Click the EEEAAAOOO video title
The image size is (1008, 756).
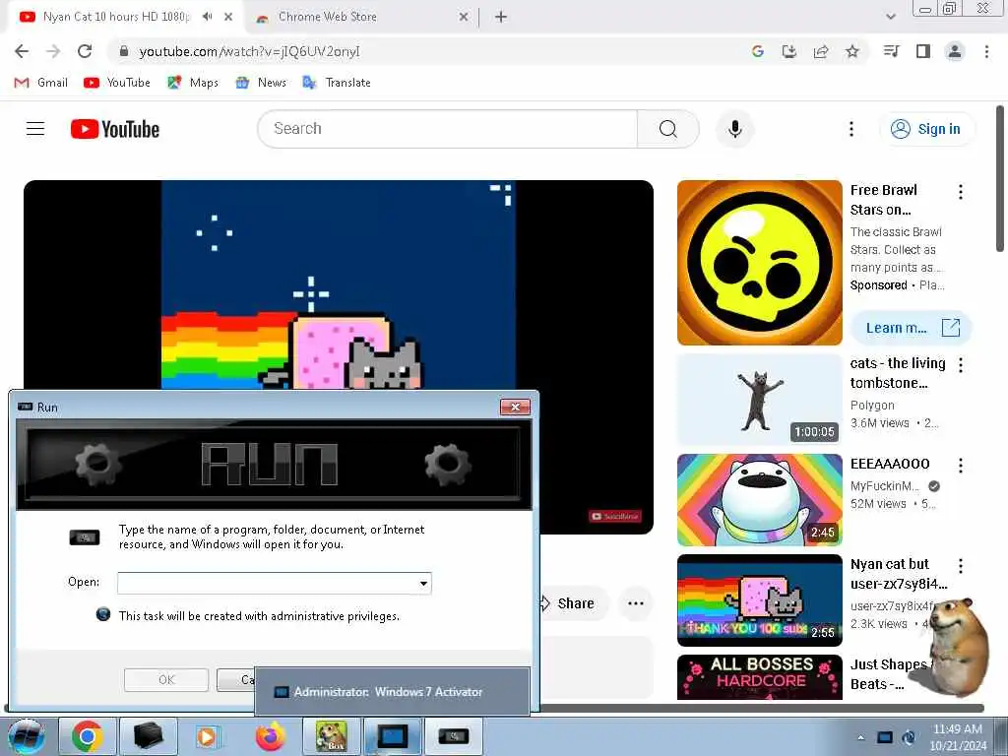[890, 465]
